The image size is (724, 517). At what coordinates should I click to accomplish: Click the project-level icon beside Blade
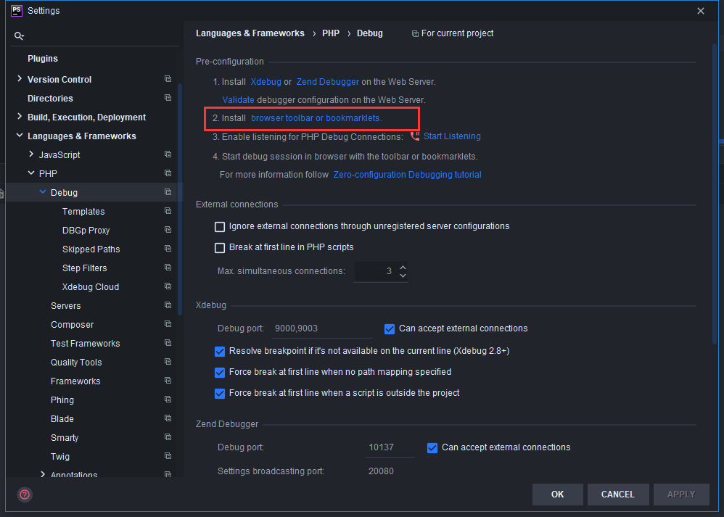[168, 418]
